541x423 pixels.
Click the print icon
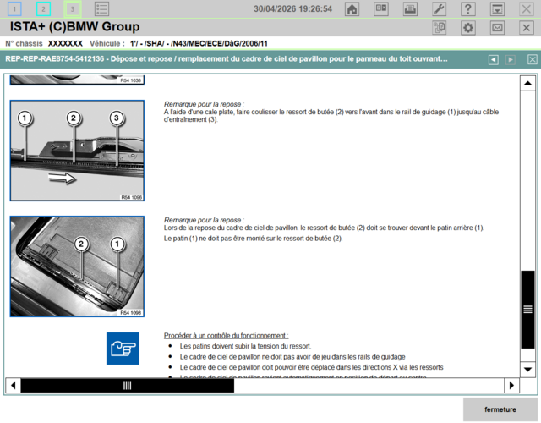410,9
